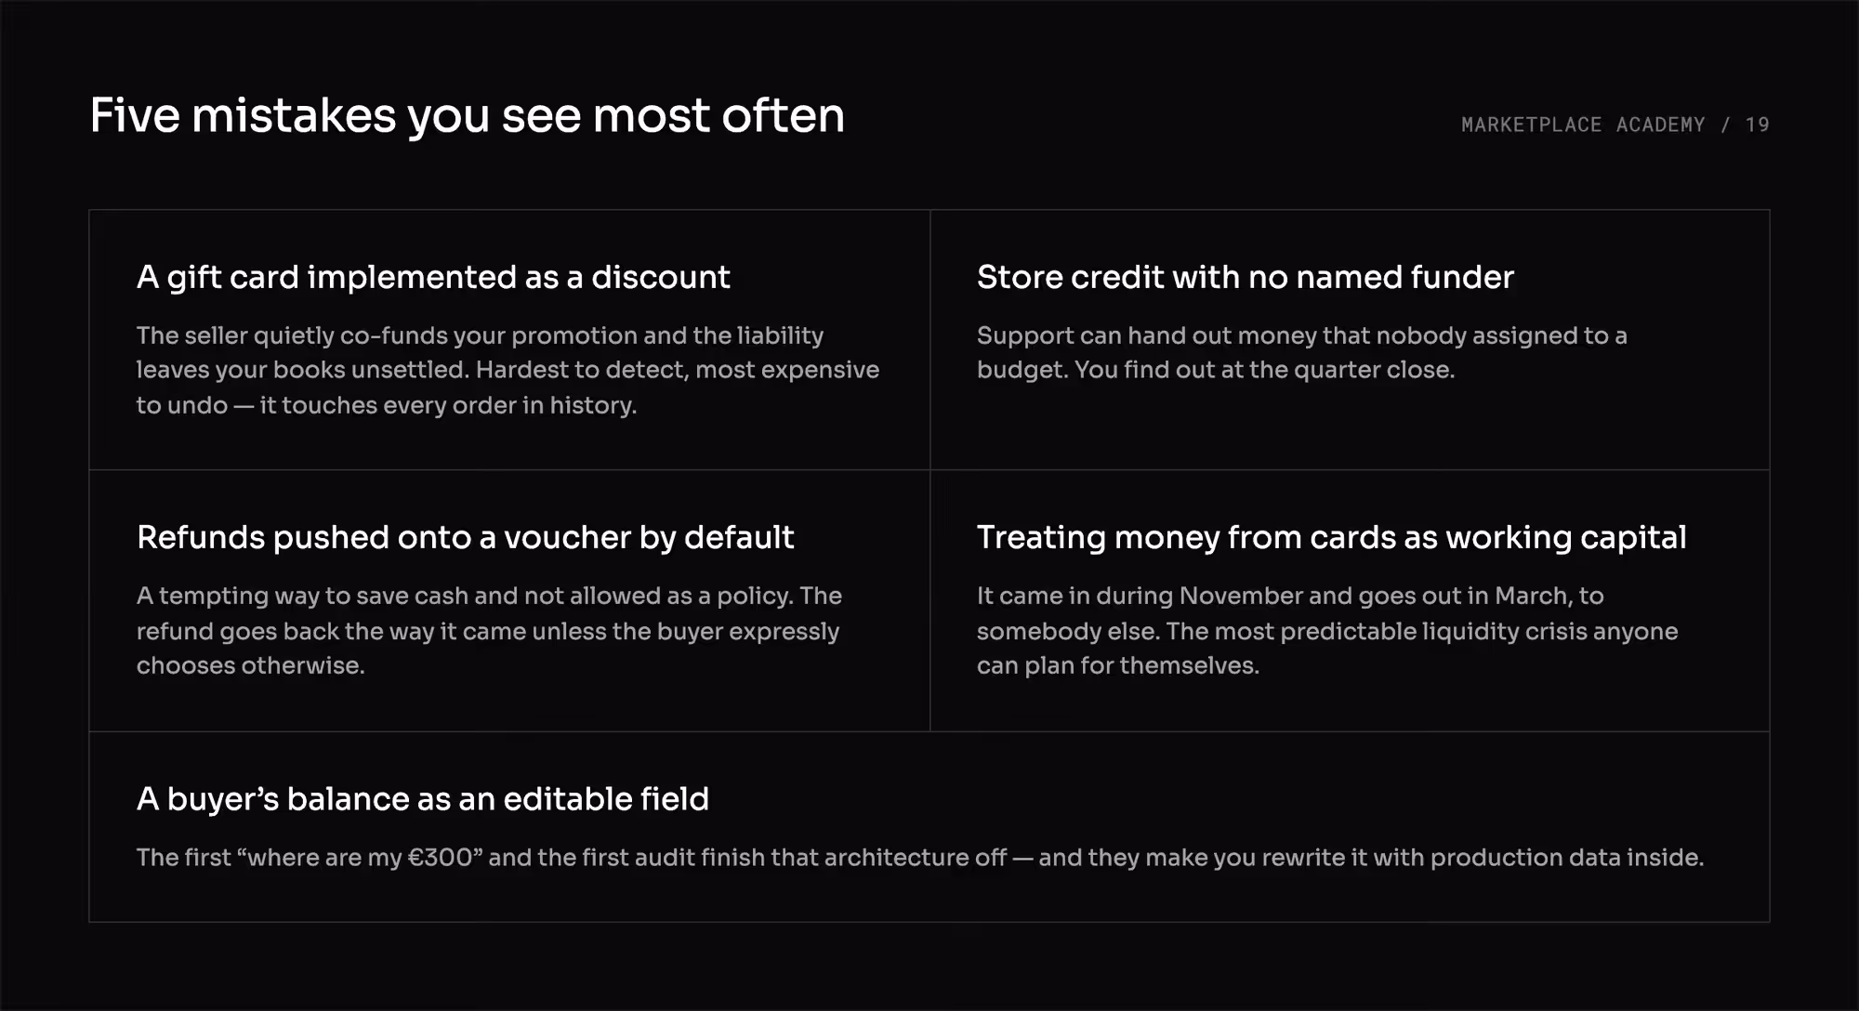Click the phrase 'chooses otherwise' in the refunds card
This screenshot has height=1011, width=1859.
pos(250,666)
